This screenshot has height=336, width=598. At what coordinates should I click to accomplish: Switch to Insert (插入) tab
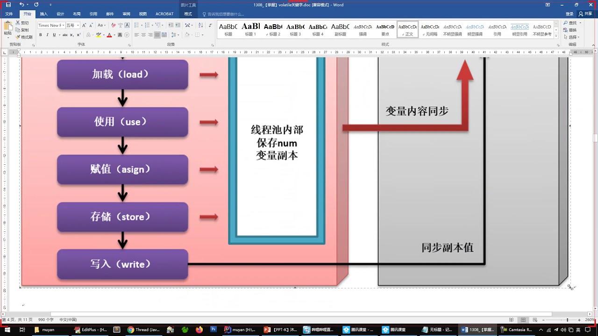pos(43,14)
